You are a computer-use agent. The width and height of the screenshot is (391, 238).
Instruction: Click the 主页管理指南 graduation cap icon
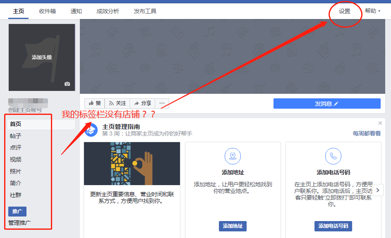91,130
